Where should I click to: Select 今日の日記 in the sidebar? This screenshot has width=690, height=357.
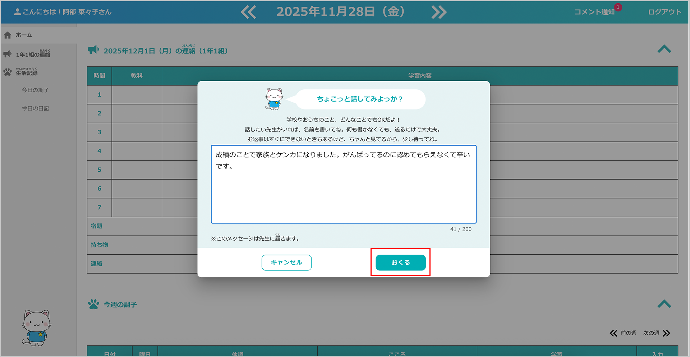35,108
